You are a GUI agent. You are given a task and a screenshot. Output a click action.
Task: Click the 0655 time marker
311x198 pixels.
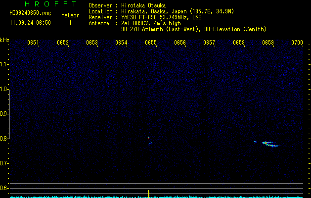click(x=151, y=43)
